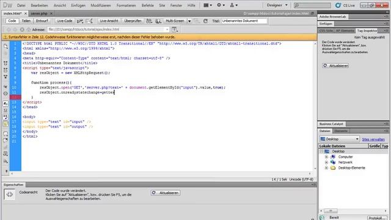Expand the Desktop-Elemente tree node
This screenshot has height=220, width=391.
(326, 168)
